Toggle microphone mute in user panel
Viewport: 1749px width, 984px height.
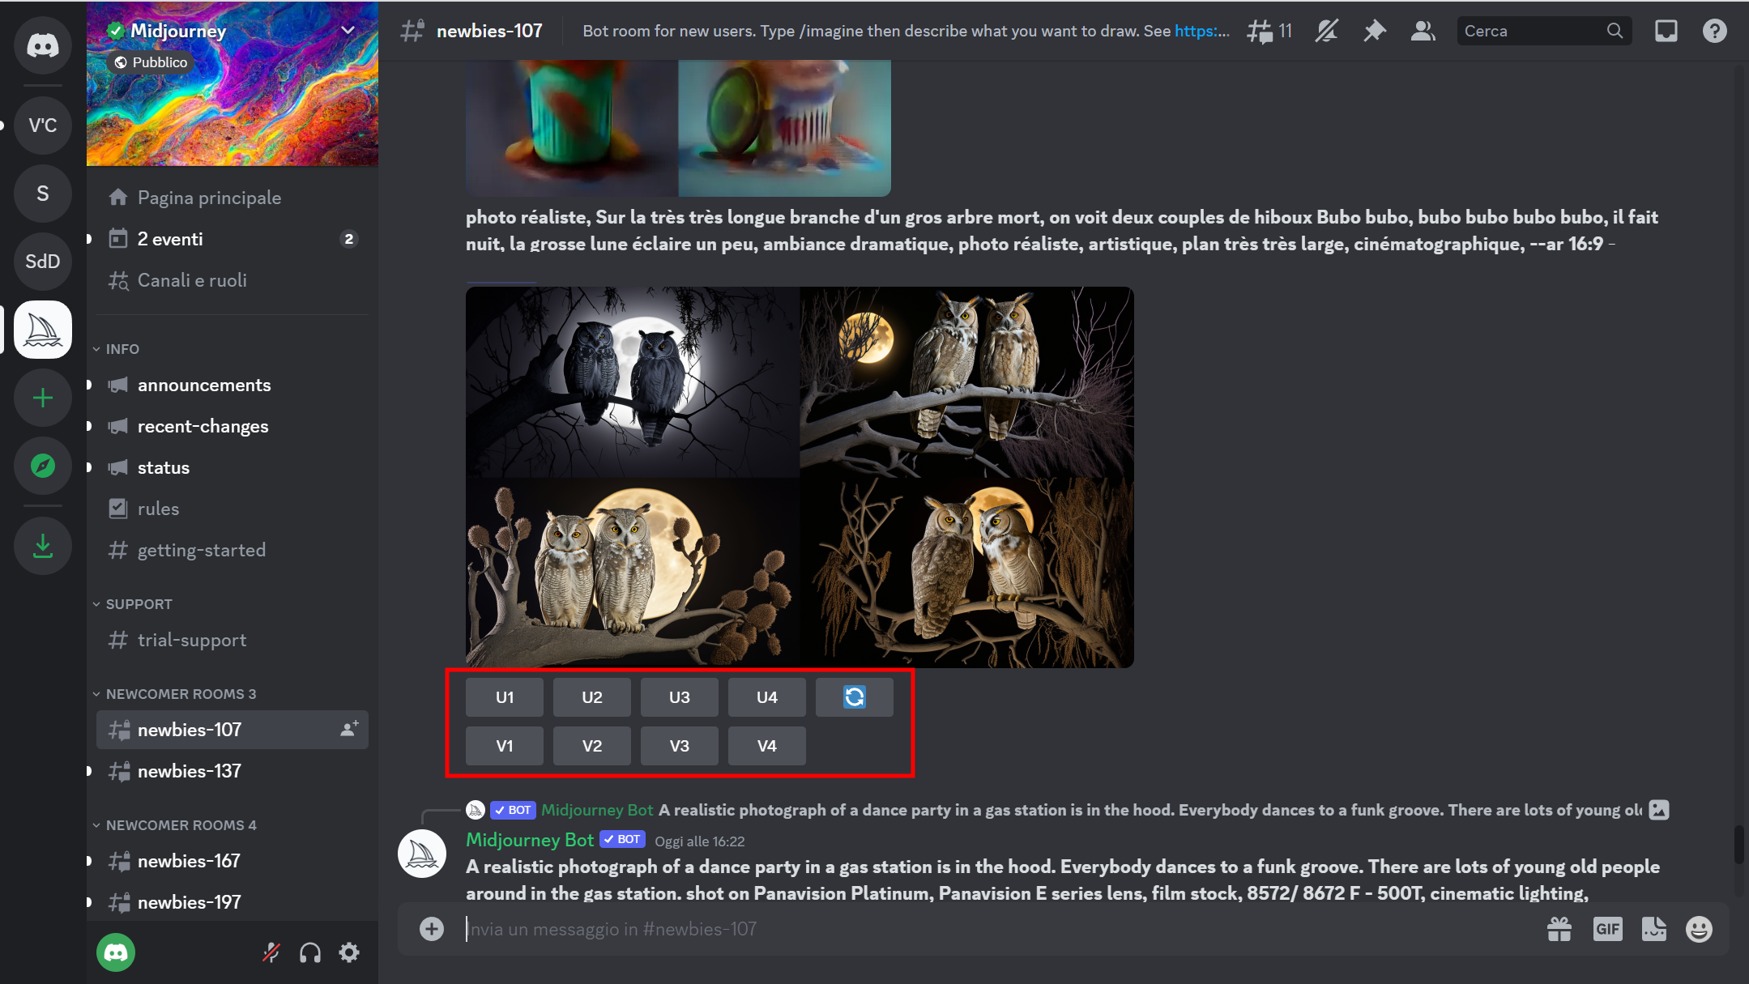(x=271, y=952)
